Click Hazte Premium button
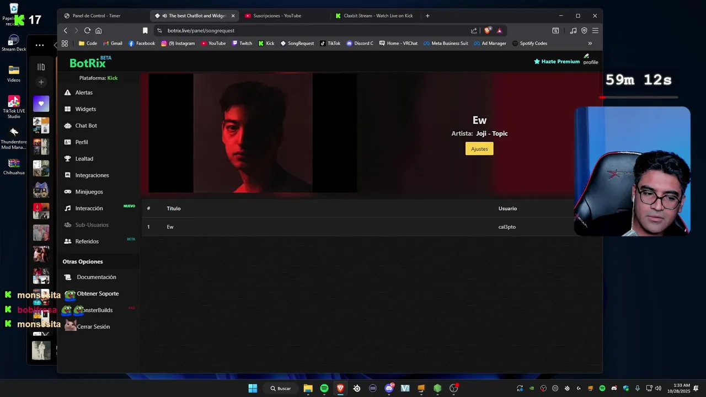This screenshot has height=397, width=706. [557, 61]
